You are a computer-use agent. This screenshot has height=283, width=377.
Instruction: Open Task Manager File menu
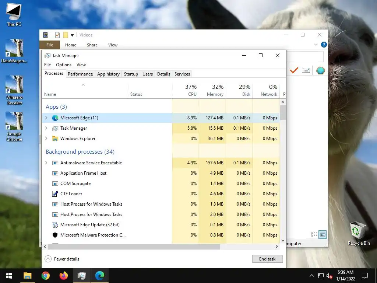pos(47,65)
